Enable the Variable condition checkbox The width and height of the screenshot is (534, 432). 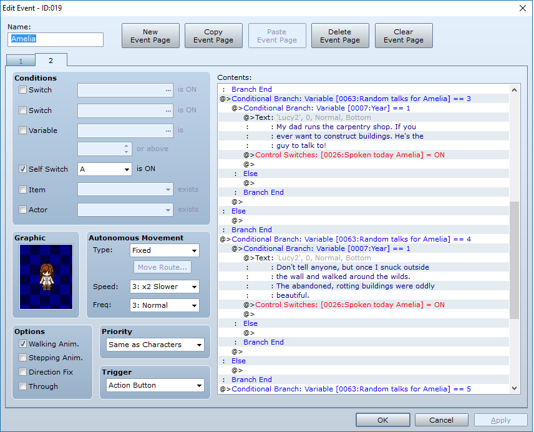tap(23, 130)
